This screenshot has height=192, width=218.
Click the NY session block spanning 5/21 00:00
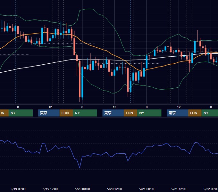point(149,113)
